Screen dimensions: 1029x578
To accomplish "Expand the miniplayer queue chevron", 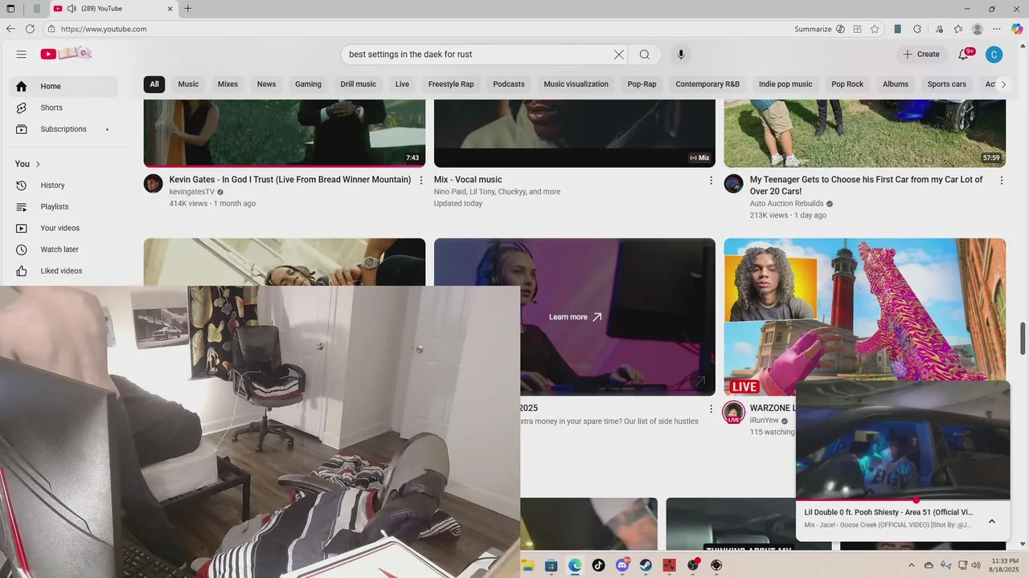I will [x=992, y=521].
